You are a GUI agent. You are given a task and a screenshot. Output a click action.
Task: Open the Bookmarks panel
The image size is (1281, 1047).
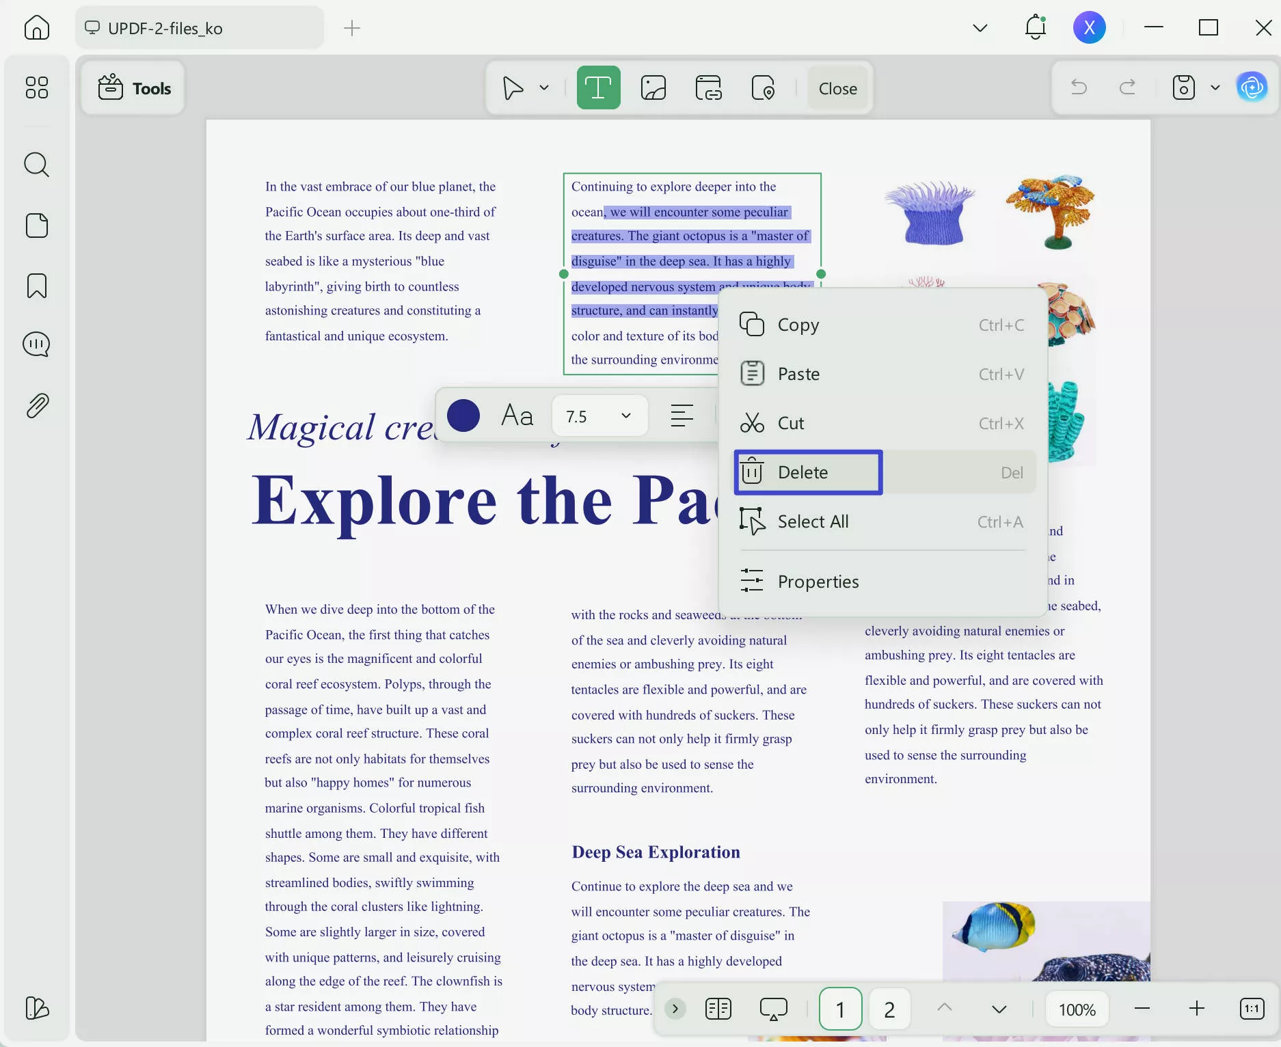tap(36, 286)
